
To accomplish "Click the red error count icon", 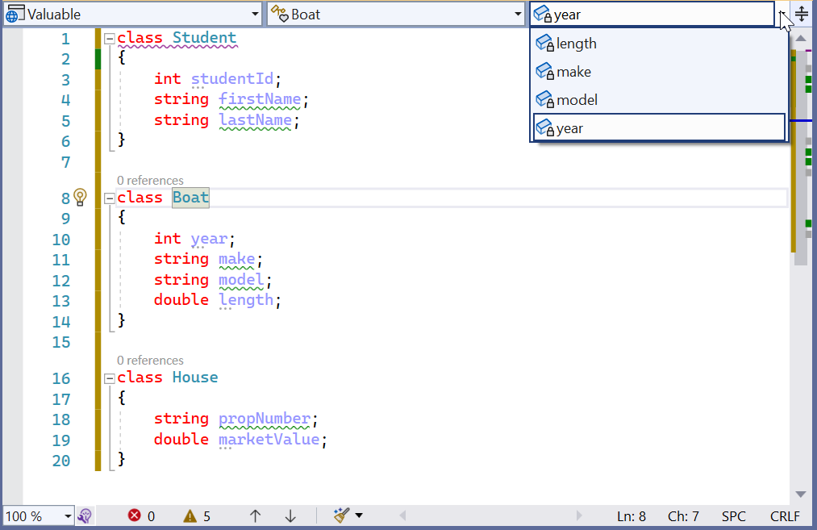I will pos(135,515).
